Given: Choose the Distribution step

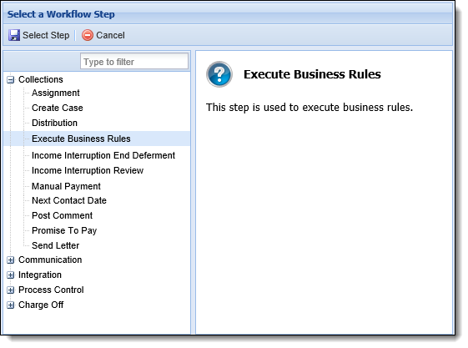Looking at the screenshot, I should (54, 123).
